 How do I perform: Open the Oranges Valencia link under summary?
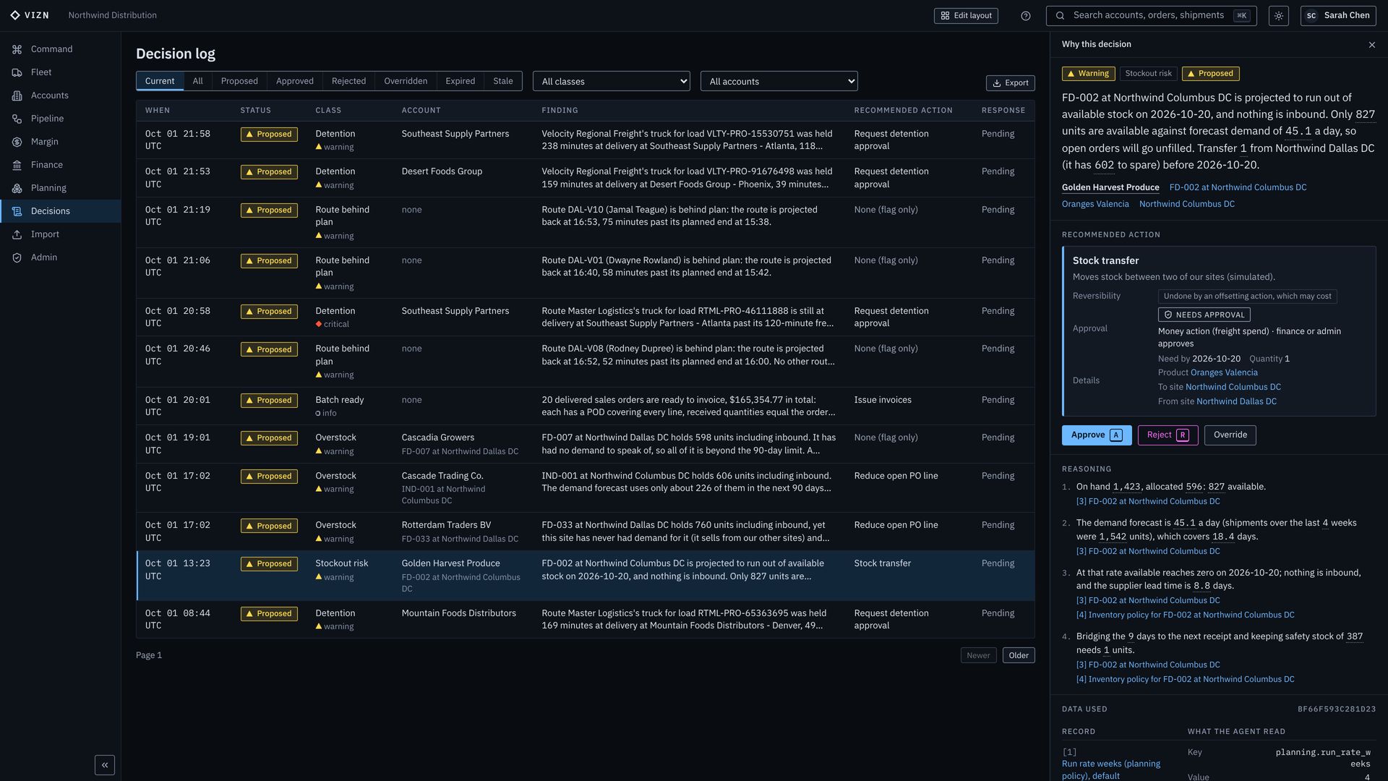tap(1095, 204)
